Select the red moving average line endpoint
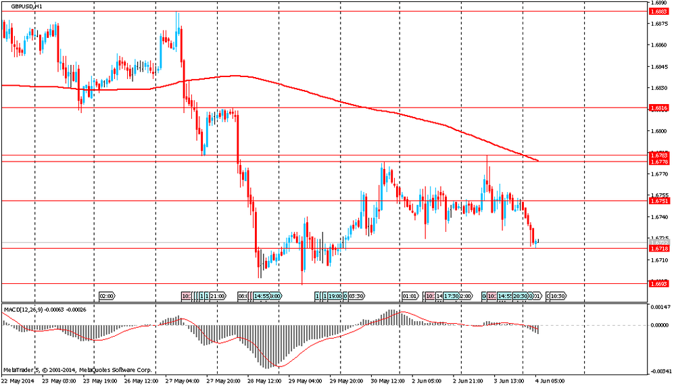Image resolution: width=676 pixels, height=388 pixels. pos(537,161)
